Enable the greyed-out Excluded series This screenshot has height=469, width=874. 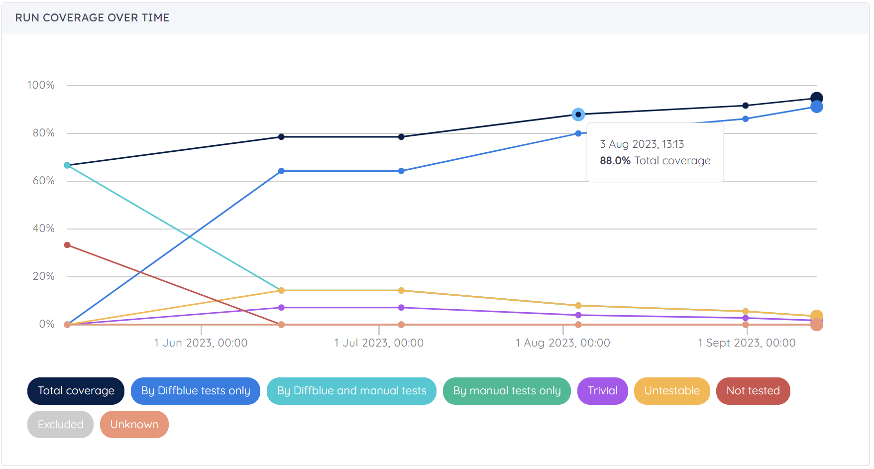point(60,425)
